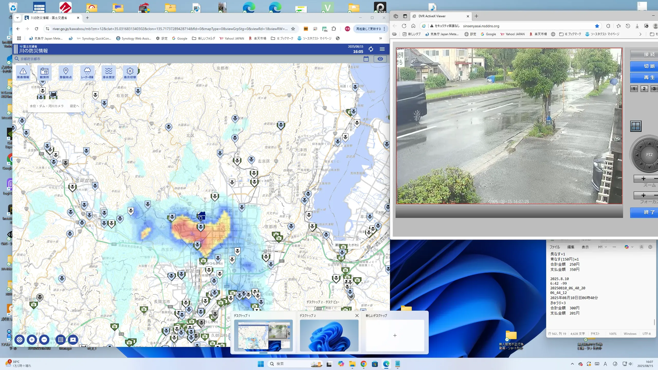The image size is (658, 370).
Task: Select the デスクトップ 2 desktop thumbnail
Action: coord(329,335)
